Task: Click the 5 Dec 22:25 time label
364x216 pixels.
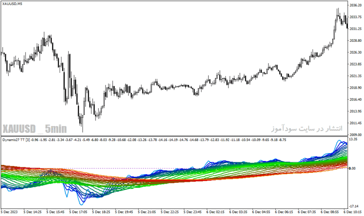Action: coord(170,212)
